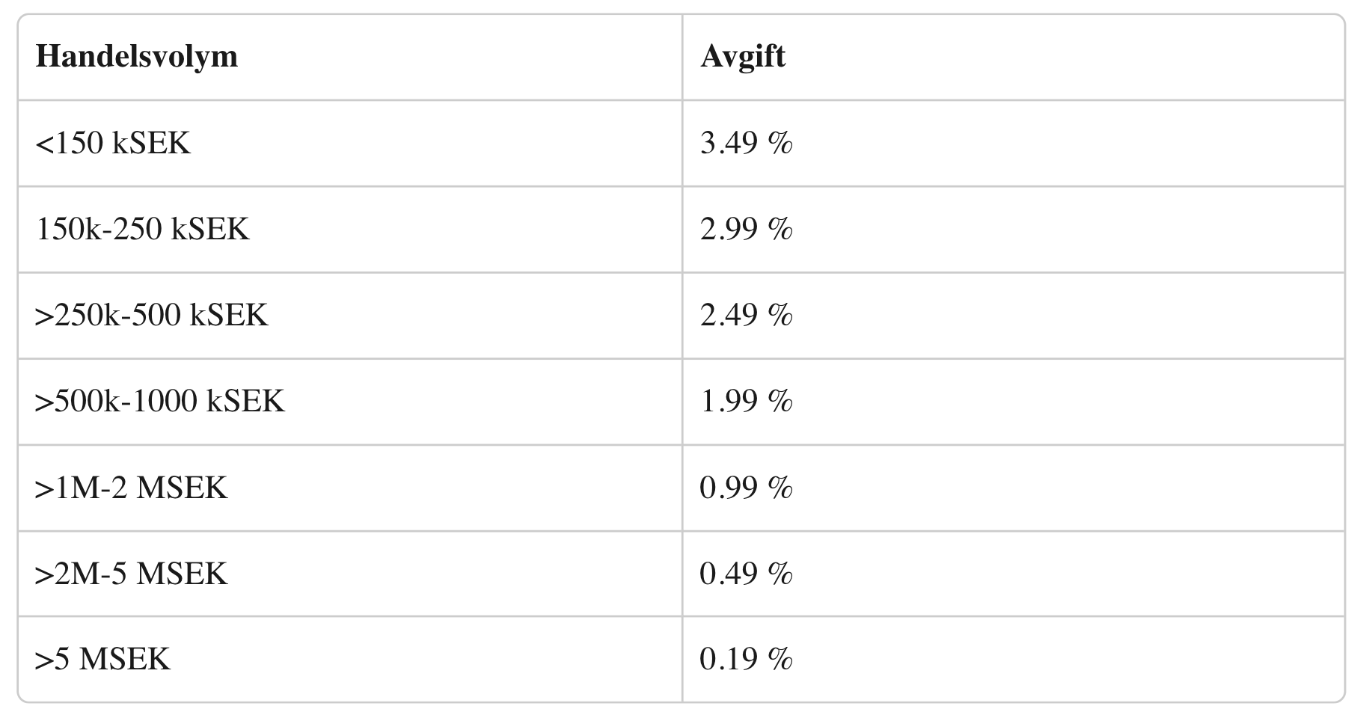Select the >500k-1000 kSEK volume cell
Viewport: 1363px width, 718px height.
159,402
